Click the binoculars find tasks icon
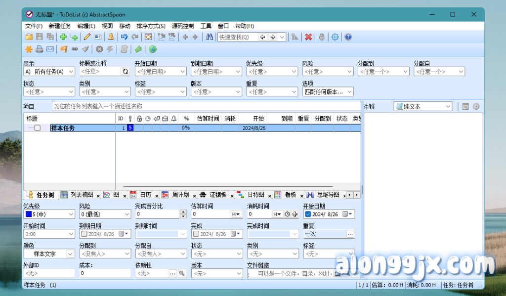506x296 pixels. point(210,37)
